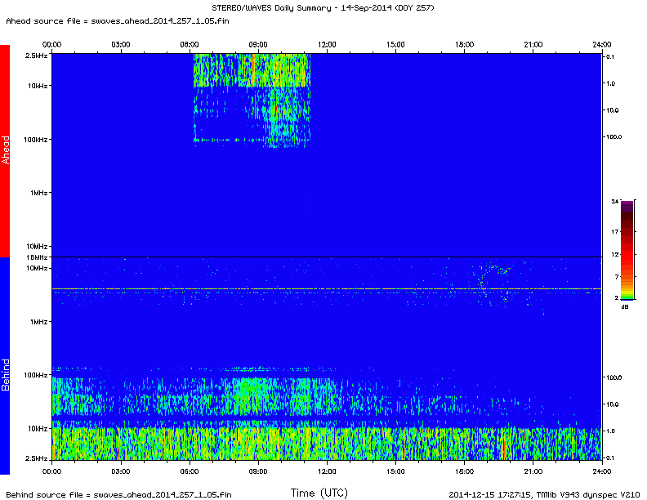The height and width of the screenshot is (500, 647).
Task: Click the 2014-12-15 17:27:15 TMlib timestamp text
Action: point(544,494)
